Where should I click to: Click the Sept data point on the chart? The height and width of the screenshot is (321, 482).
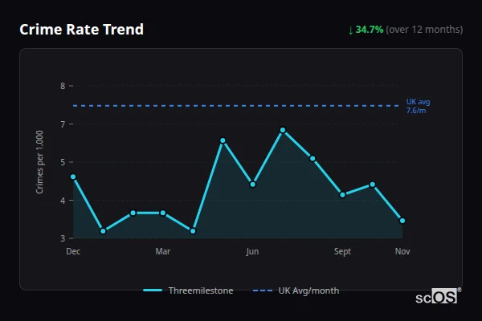pos(342,195)
